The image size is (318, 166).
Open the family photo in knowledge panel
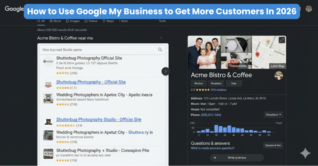(x=204, y=52)
